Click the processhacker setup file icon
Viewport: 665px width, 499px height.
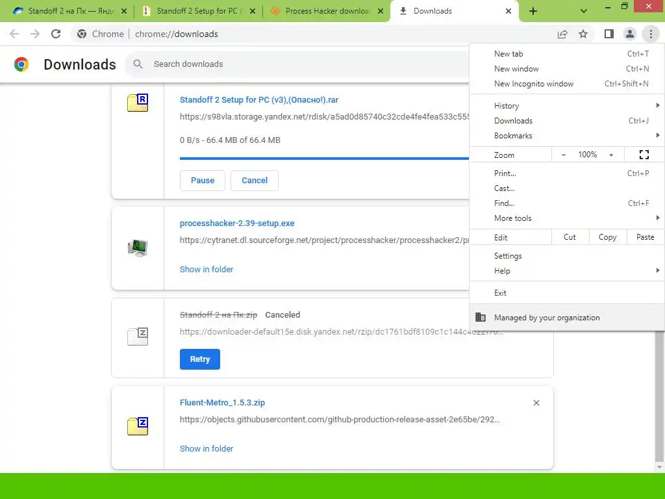point(138,248)
